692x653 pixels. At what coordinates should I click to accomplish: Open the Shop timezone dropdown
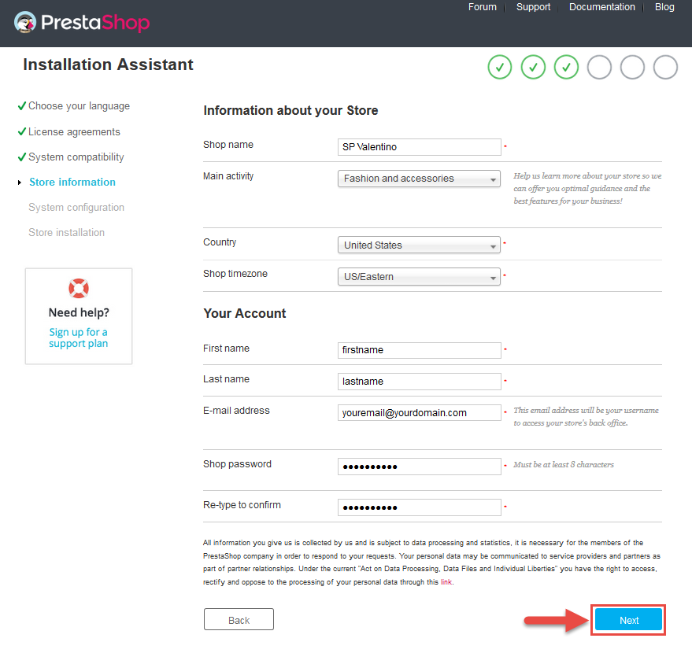419,277
